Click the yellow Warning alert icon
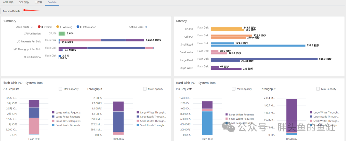346x141 pixels. pos(58,27)
